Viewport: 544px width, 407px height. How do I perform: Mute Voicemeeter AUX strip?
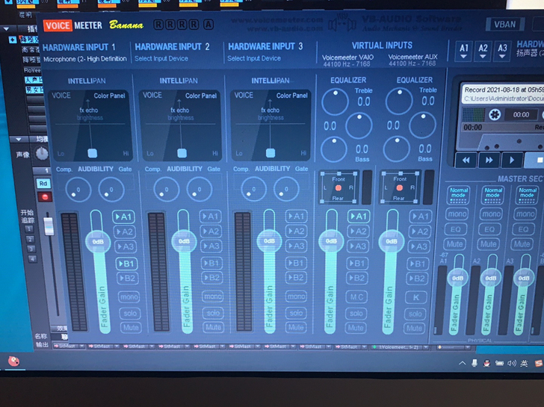[x=414, y=329]
